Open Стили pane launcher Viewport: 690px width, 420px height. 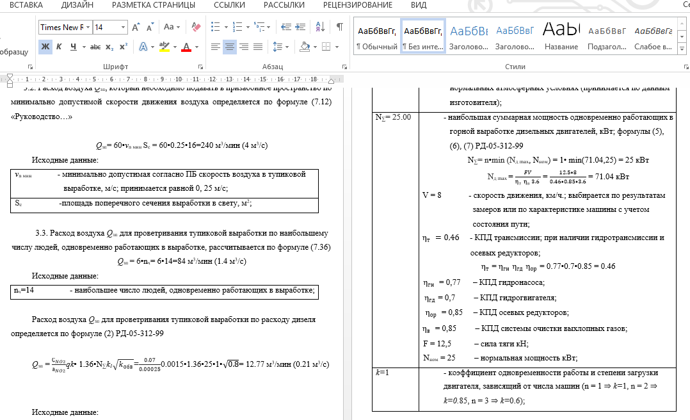coord(686,67)
